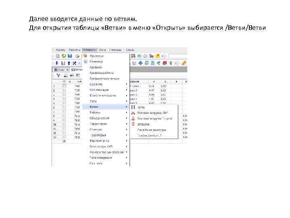
Task: Click the red toolbar icon near the right
Action: point(165,63)
